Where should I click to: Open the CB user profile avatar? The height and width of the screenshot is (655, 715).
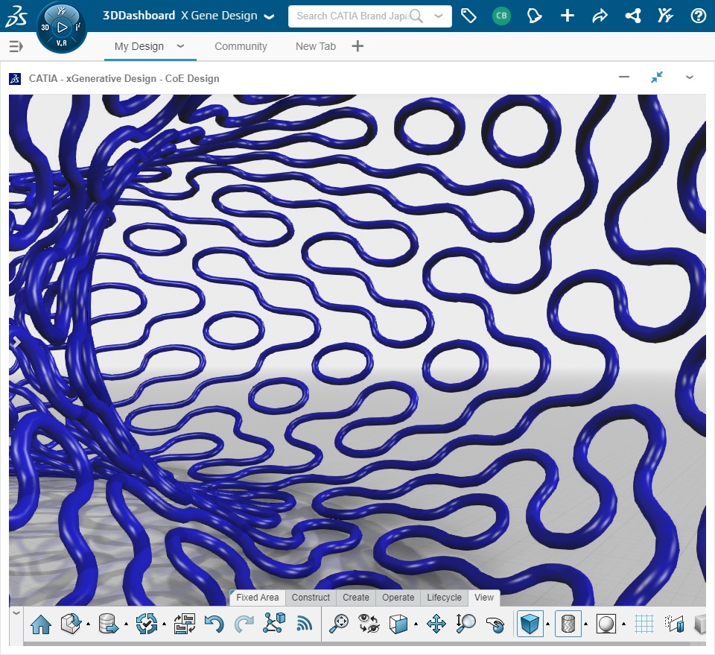point(501,16)
